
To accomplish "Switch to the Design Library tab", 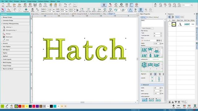I will click(x=35, y=14).
